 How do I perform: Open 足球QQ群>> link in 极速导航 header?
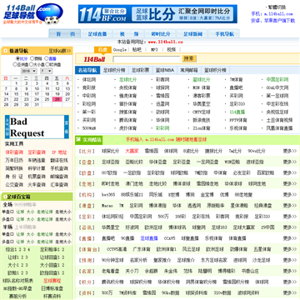60,51
